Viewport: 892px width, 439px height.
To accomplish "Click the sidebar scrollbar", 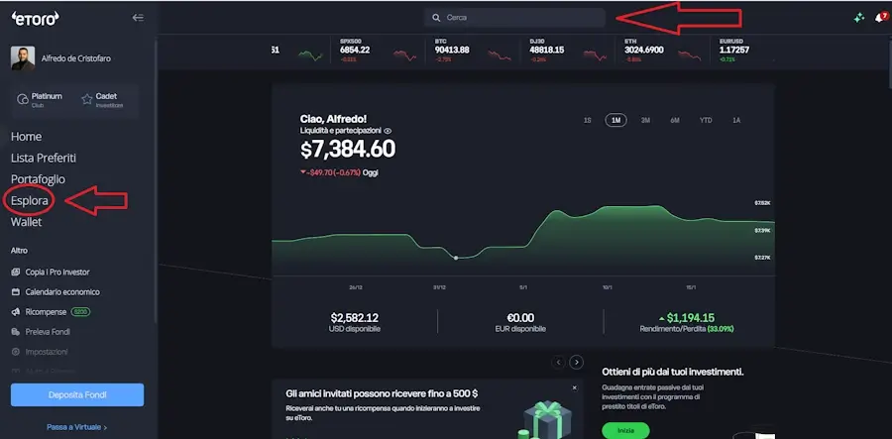I will click(x=156, y=182).
